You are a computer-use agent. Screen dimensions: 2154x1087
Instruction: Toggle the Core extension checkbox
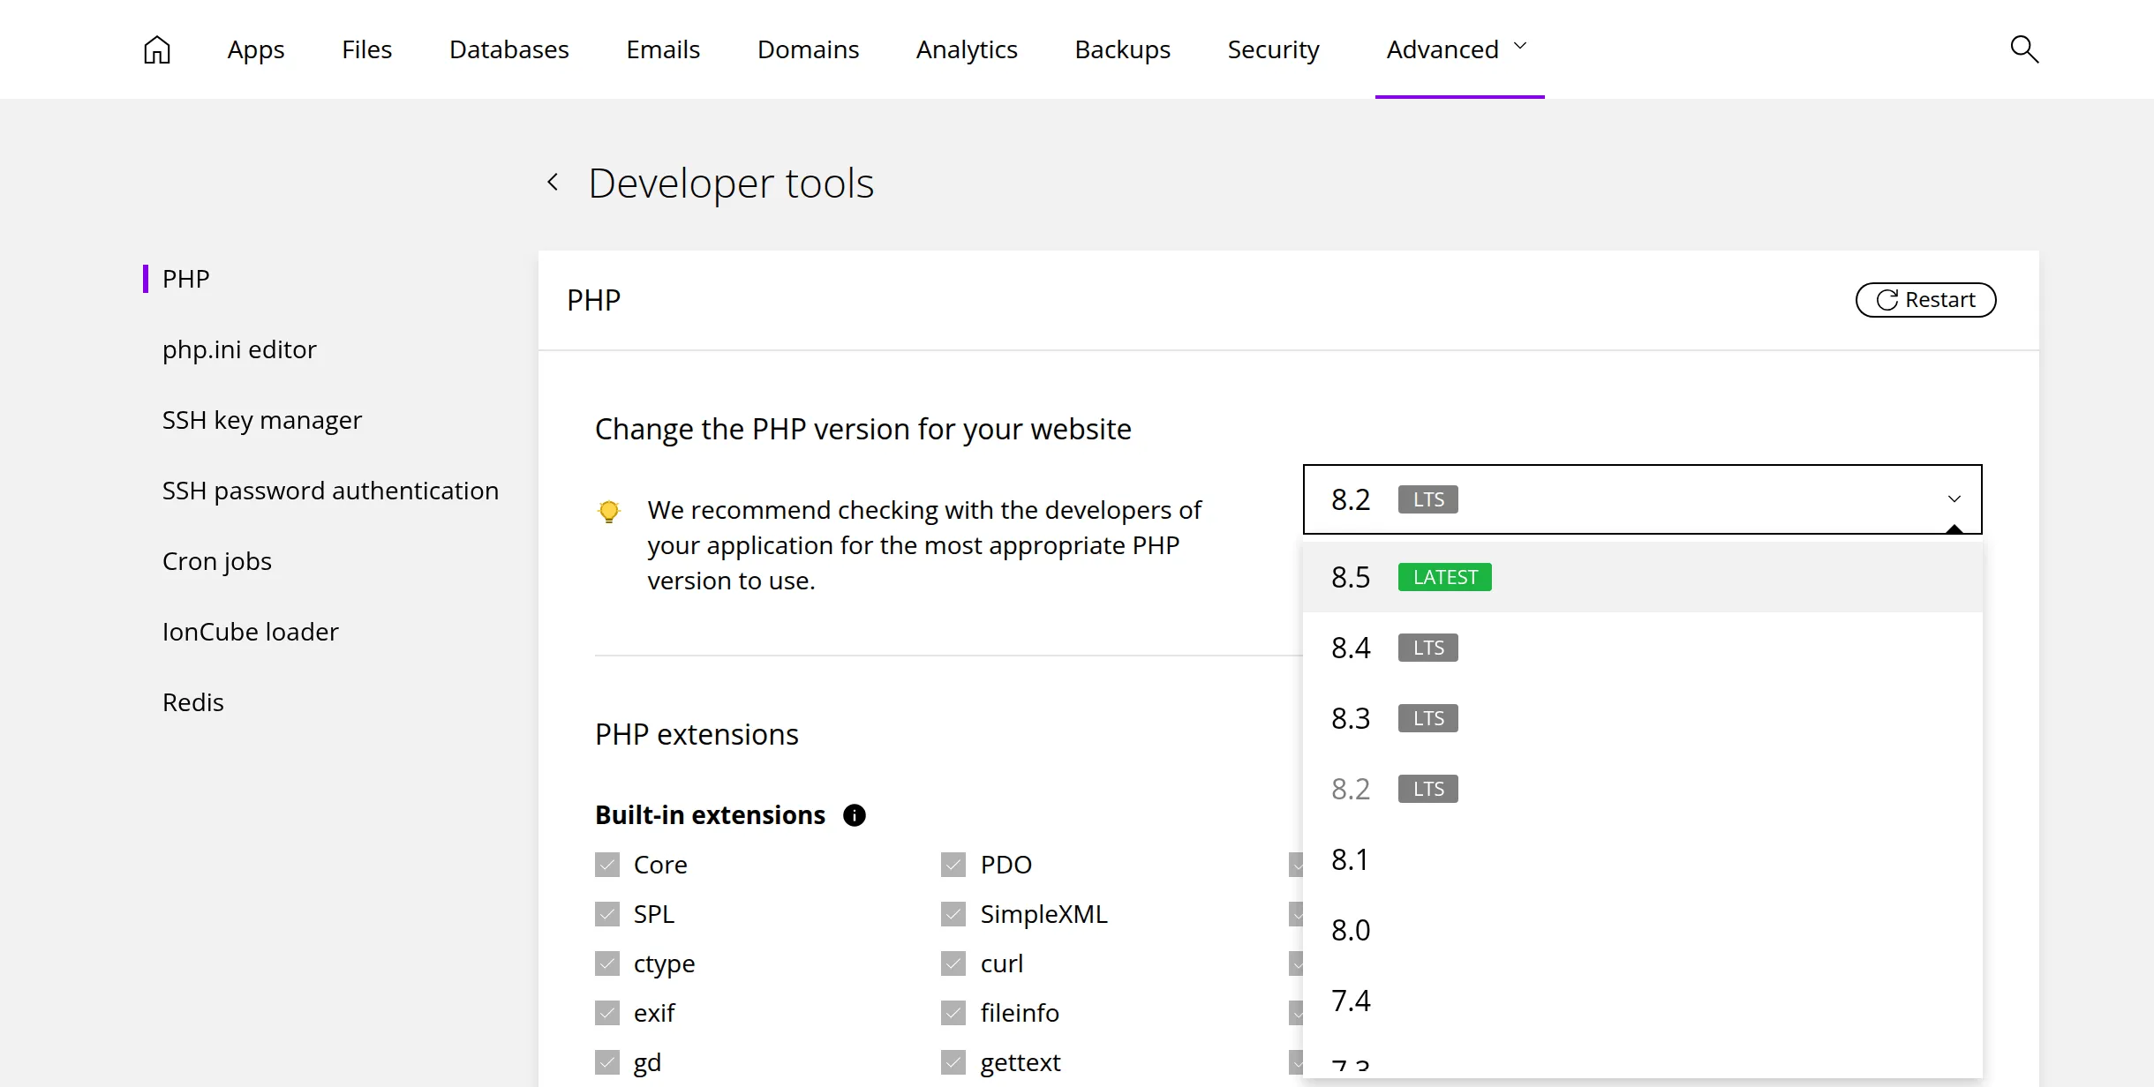point(607,865)
